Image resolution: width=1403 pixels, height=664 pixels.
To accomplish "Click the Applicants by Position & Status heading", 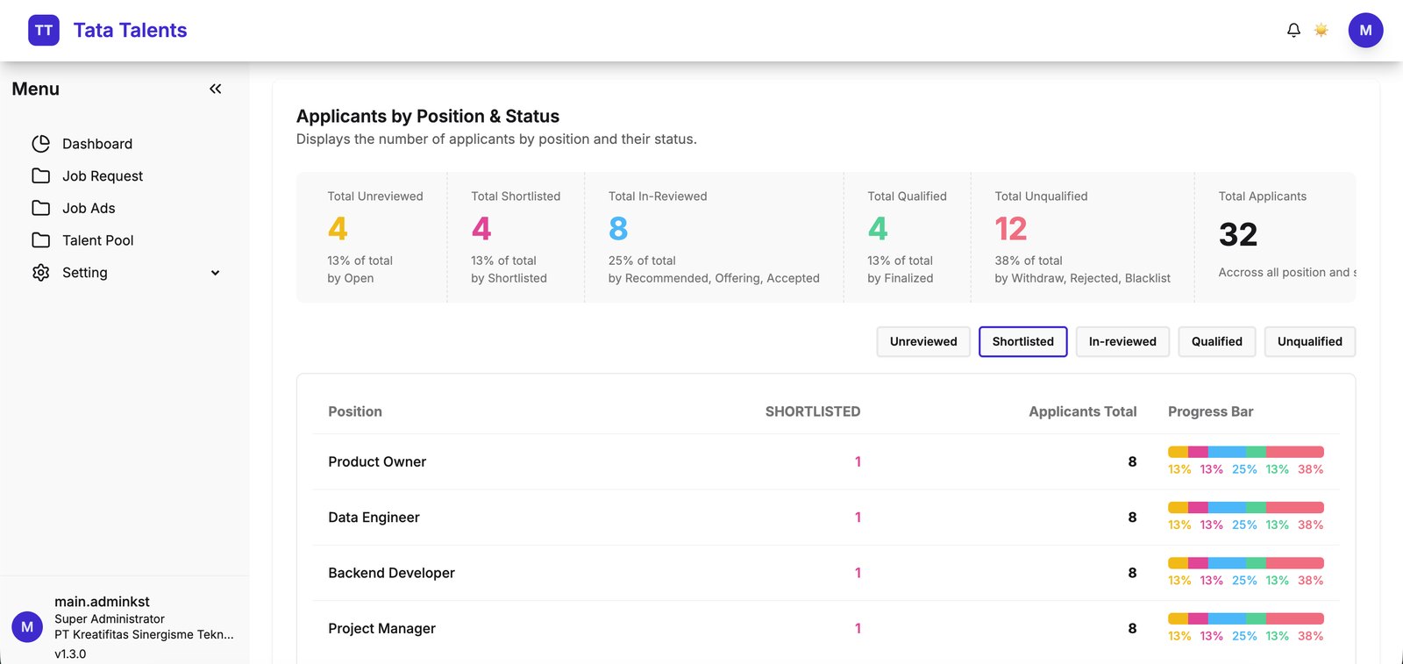I will 428,116.
